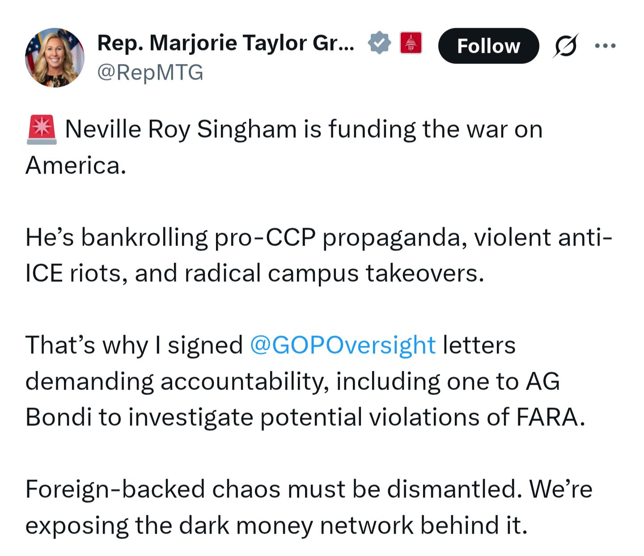644x556 pixels.
Task: Click the 'Foreign-backed chaos must be dismantled' sentence
Action: 274,489
